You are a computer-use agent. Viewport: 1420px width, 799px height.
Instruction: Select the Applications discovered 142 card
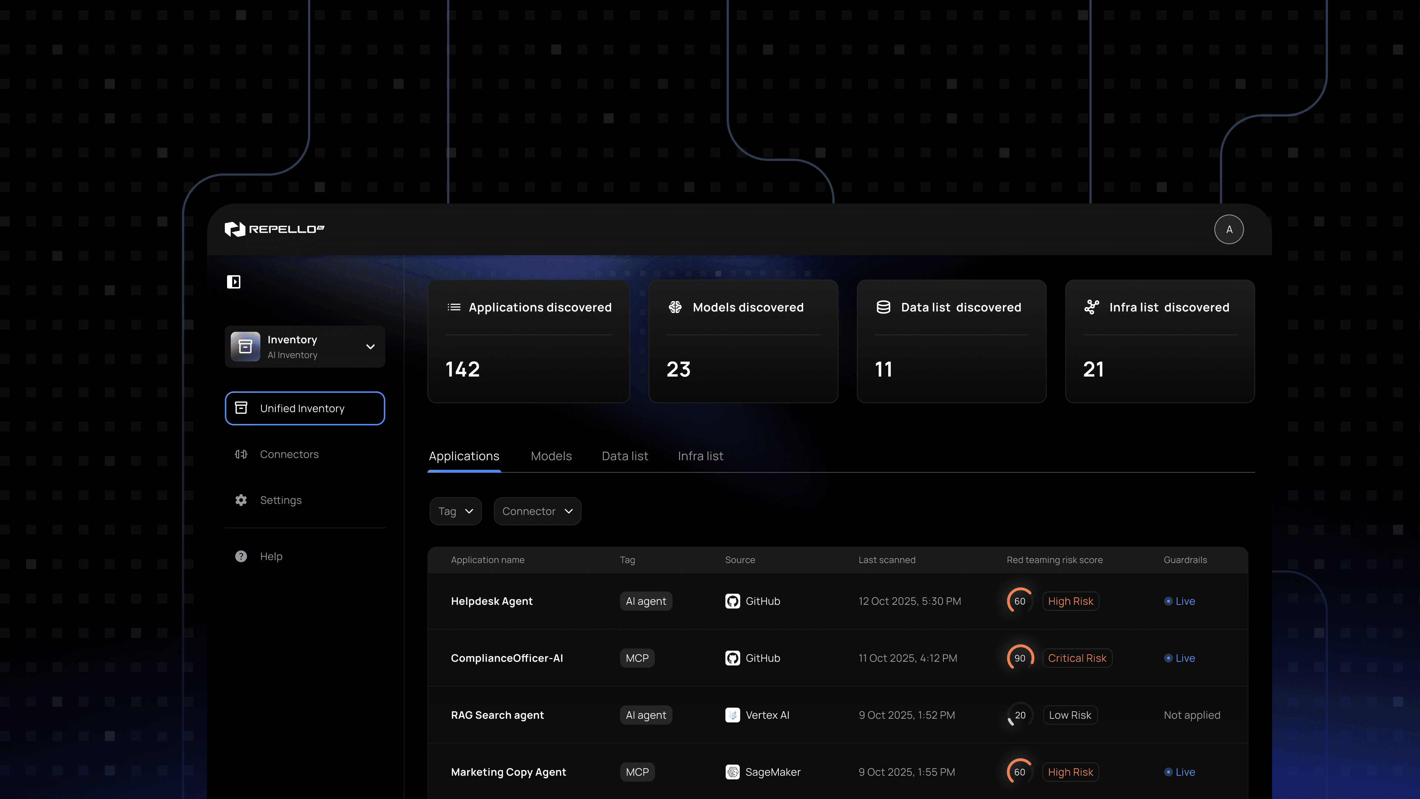(x=529, y=341)
